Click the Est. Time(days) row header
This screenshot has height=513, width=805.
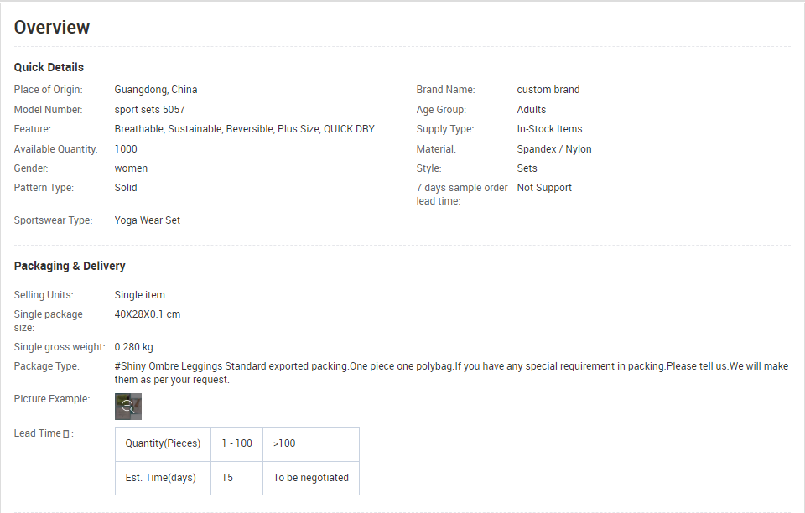click(x=163, y=478)
